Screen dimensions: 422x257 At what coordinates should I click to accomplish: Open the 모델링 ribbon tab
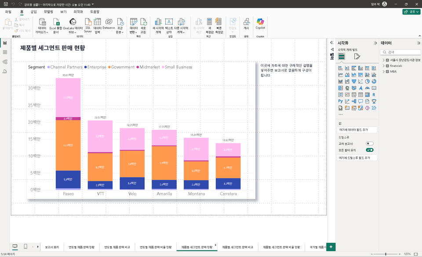click(48, 12)
